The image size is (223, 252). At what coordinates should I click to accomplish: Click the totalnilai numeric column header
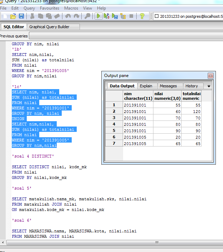(192, 96)
